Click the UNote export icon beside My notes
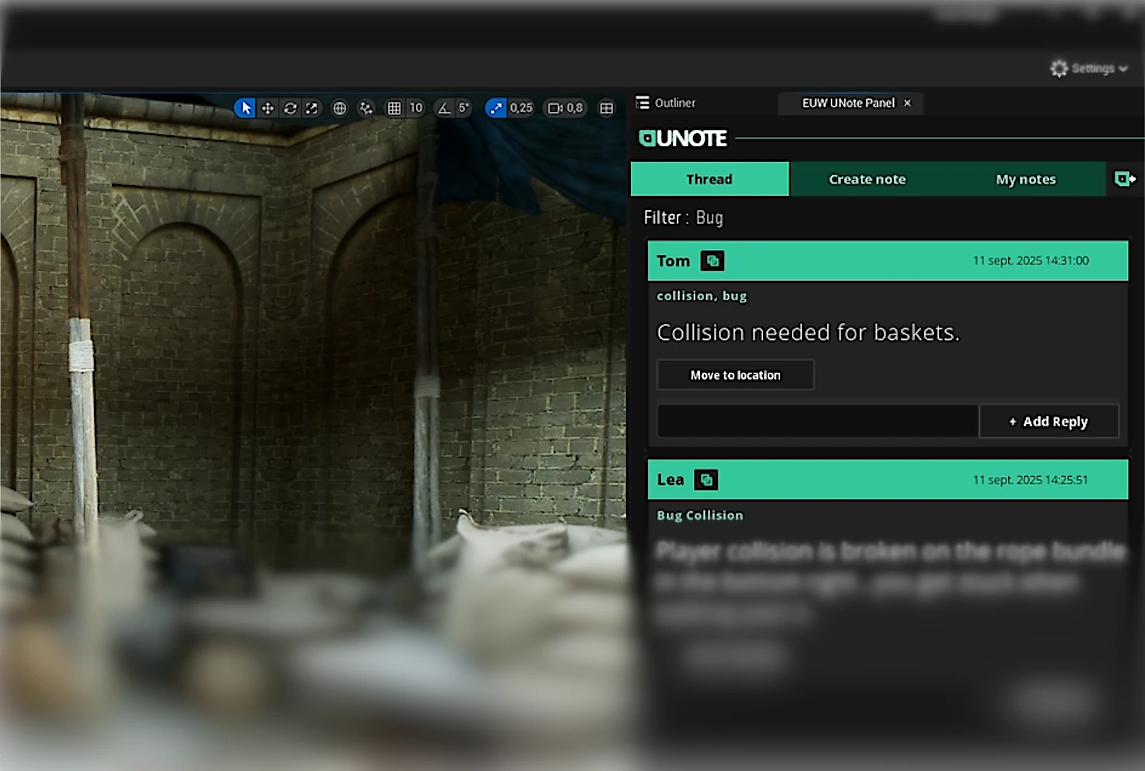This screenshot has width=1145, height=771. point(1125,179)
